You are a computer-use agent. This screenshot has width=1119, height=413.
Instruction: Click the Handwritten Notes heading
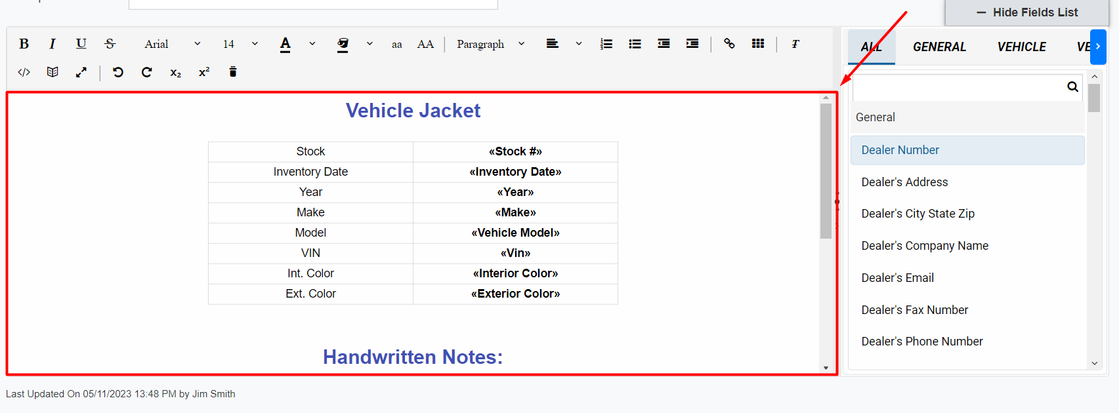click(413, 357)
